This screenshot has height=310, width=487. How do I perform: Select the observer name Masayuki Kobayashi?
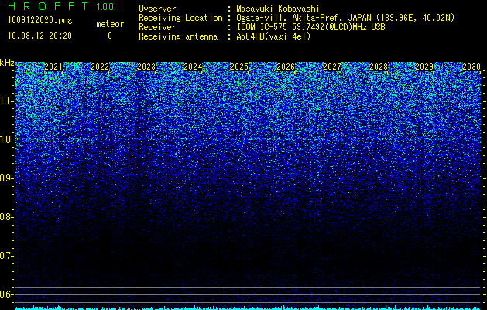[278, 9]
